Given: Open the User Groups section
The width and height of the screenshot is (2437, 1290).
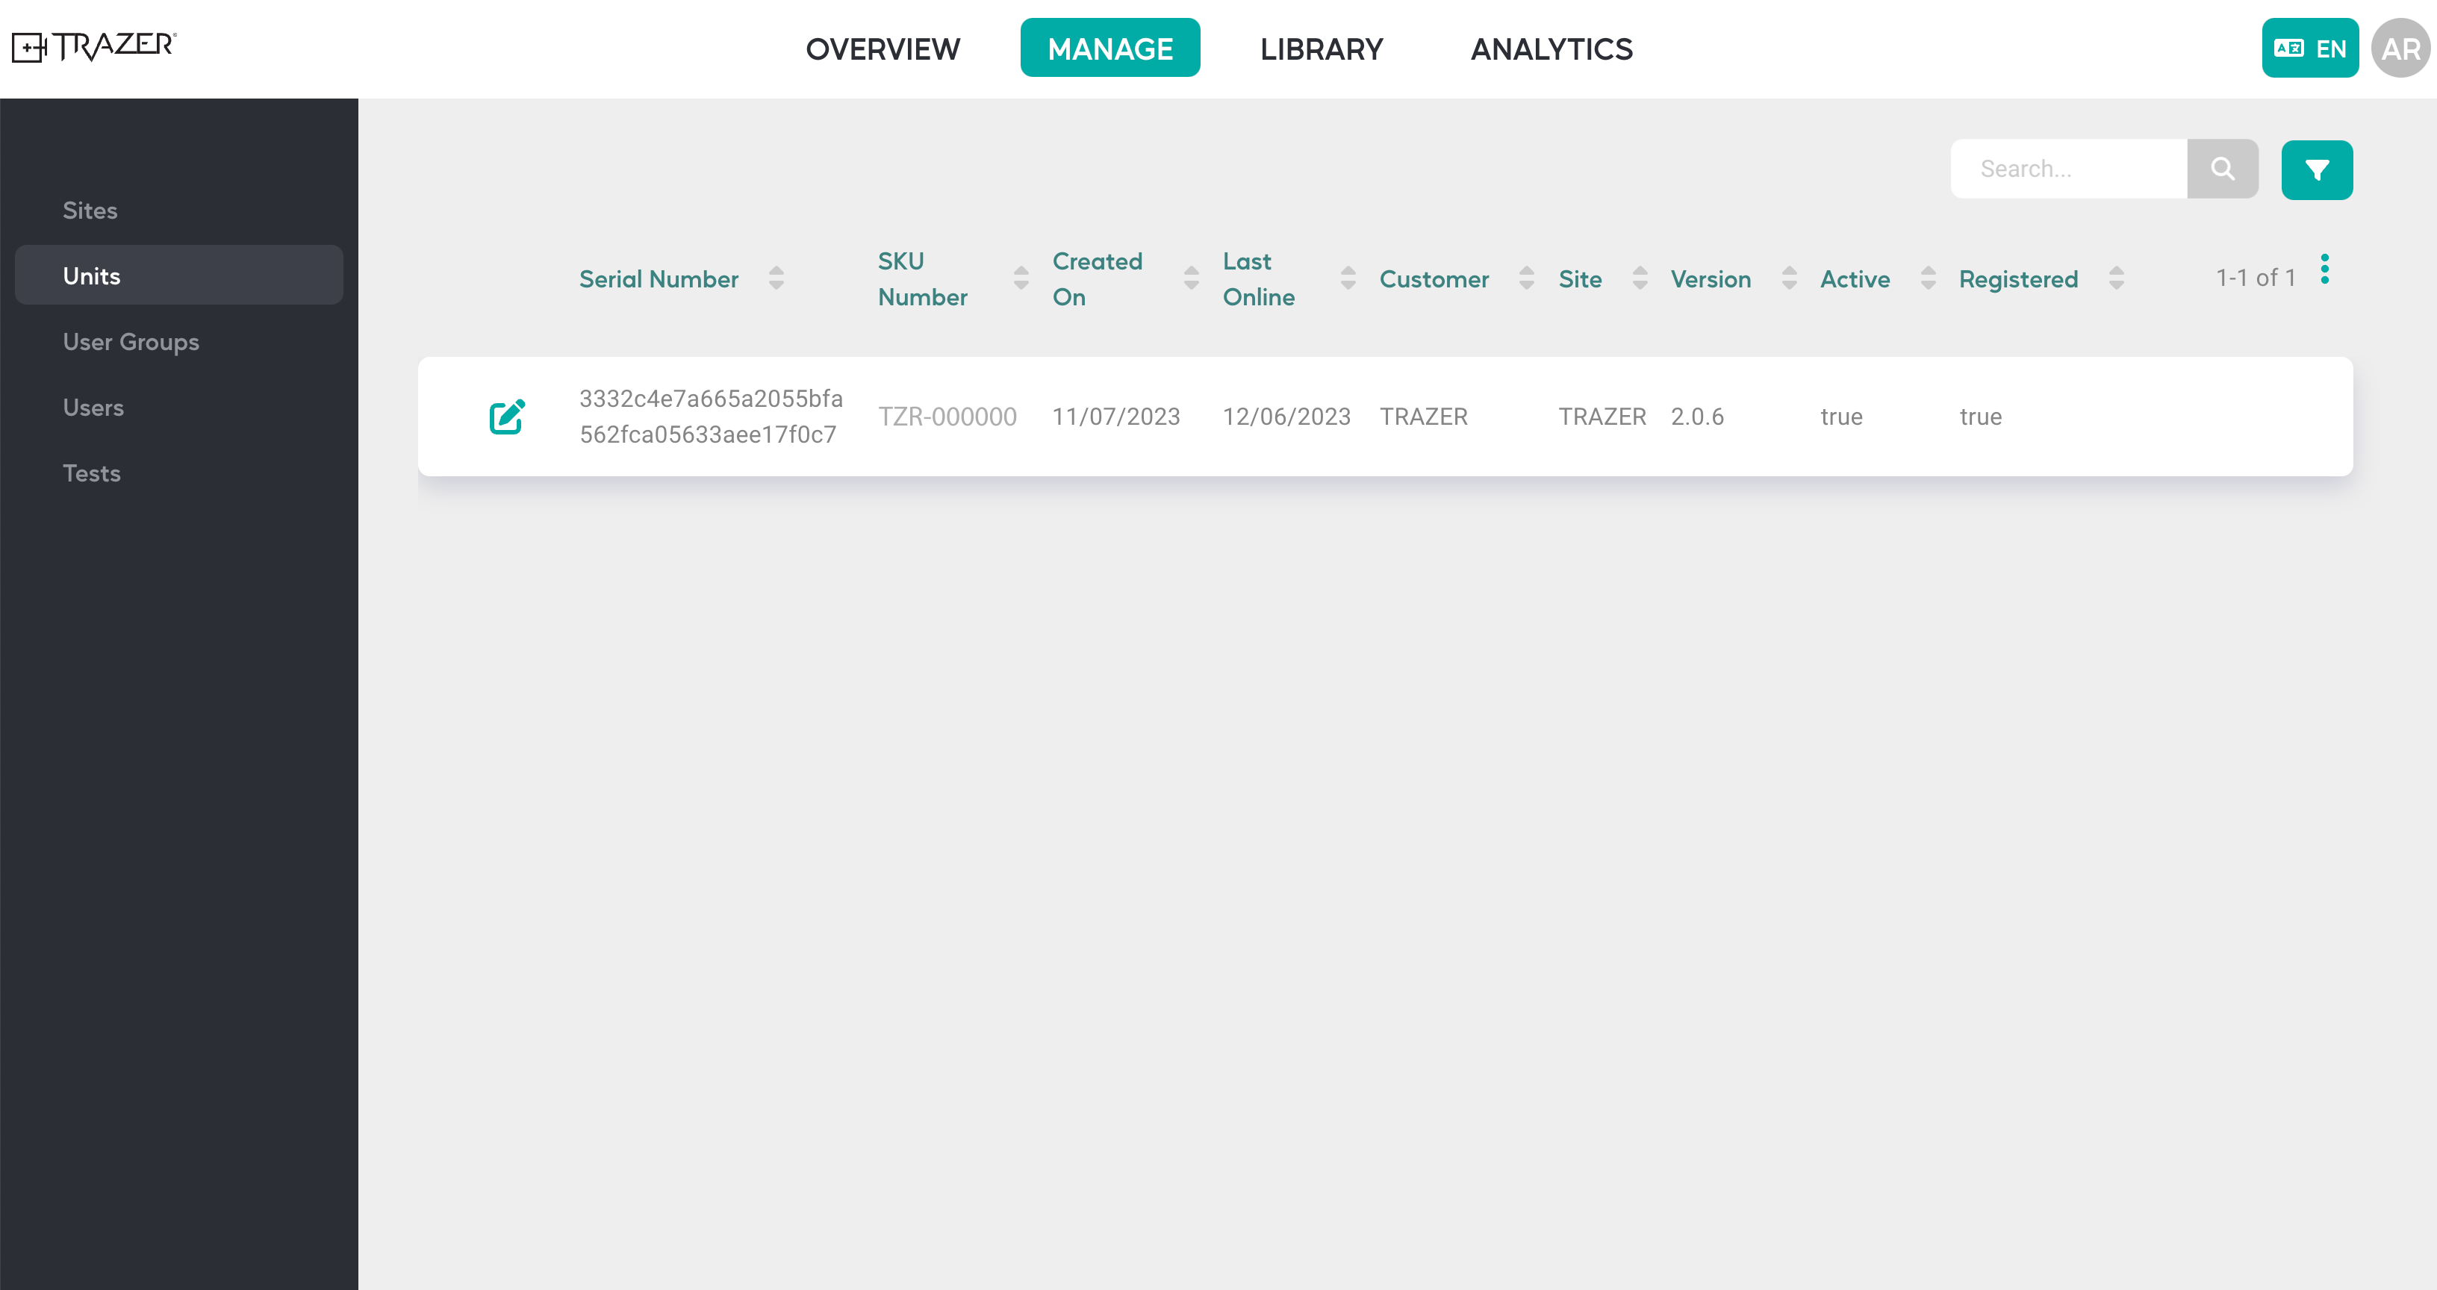Looking at the screenshot, I should click(131, 342).
